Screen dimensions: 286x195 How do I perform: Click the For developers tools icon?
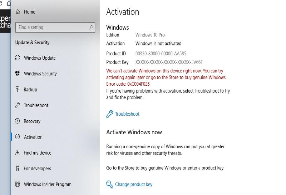18,169
